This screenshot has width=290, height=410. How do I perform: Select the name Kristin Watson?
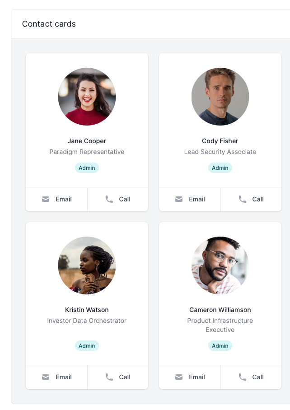coord(87,310)
